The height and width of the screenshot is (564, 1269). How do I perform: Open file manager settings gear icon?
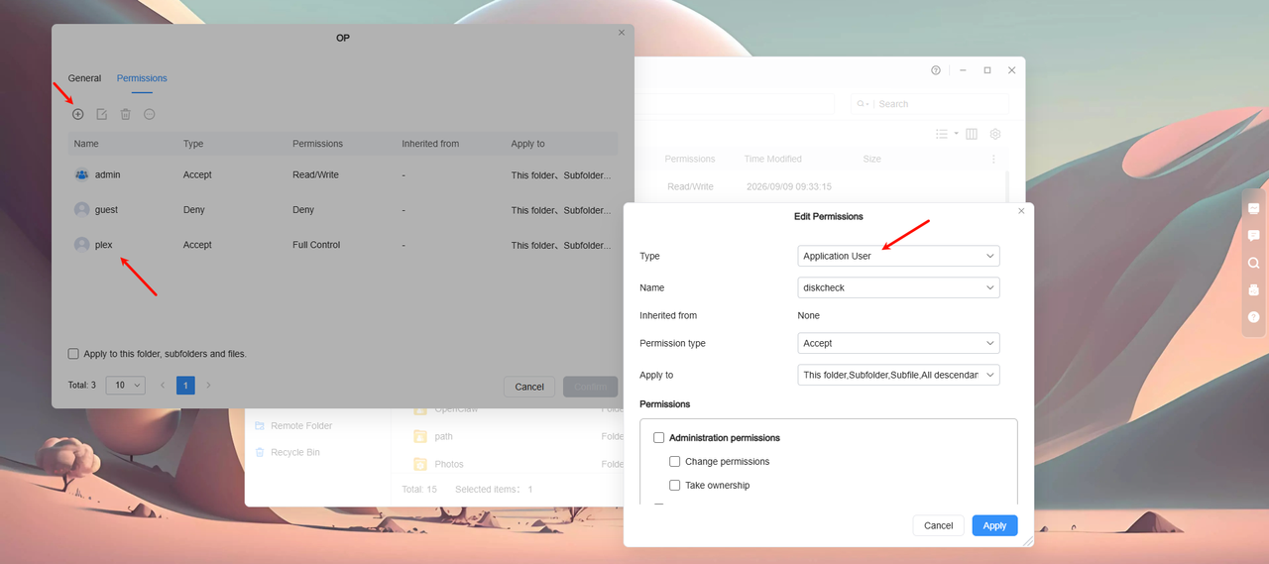point(995,134)
